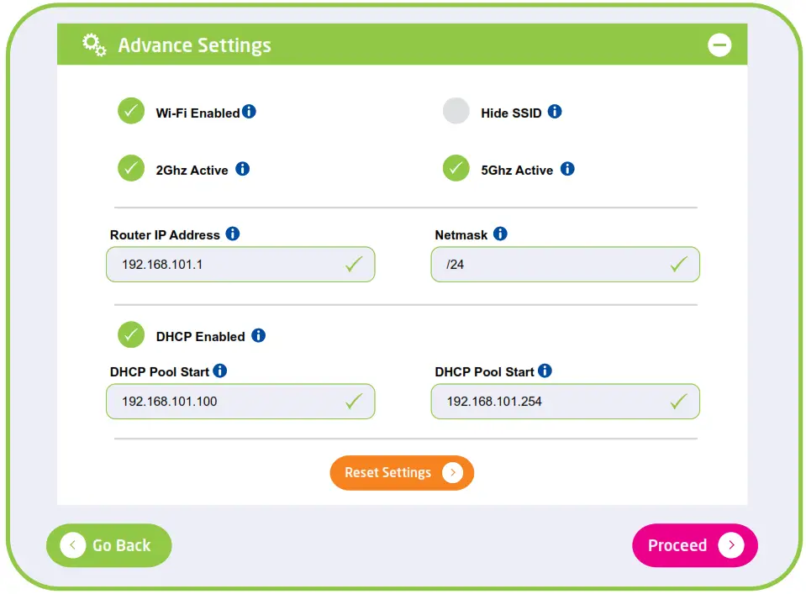This screenshot has height=594, width=806.
Task: Click the Proceed button
Action: pyautogui.click(x=694, y=545)
